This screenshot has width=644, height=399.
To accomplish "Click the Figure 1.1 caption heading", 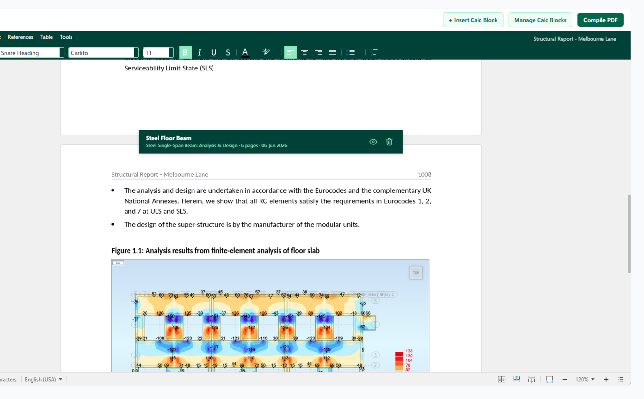I will (x=215, y=251).
